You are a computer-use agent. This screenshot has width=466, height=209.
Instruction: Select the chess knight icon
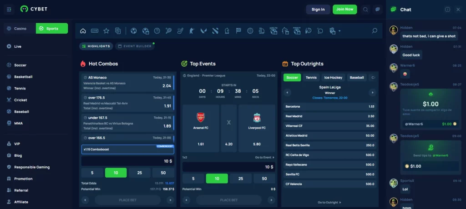pos(227,31)
